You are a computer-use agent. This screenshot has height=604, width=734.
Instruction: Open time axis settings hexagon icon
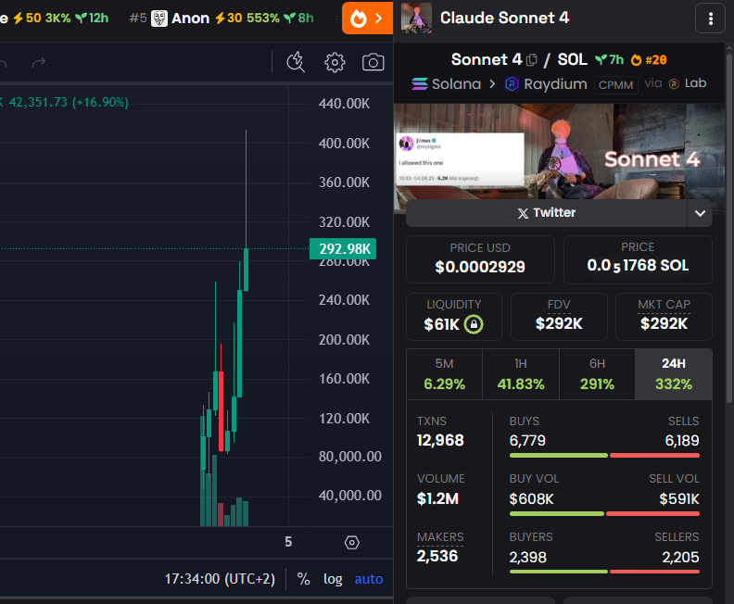pyautogui.click(x=351, y=543)
